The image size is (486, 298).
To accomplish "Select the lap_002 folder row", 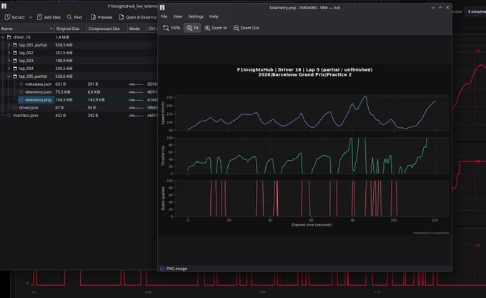I will [79, 53].
